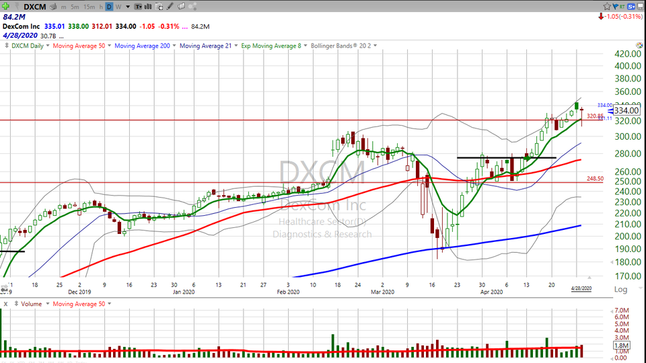
Task: Click the share dots icon
Action: 192,7
